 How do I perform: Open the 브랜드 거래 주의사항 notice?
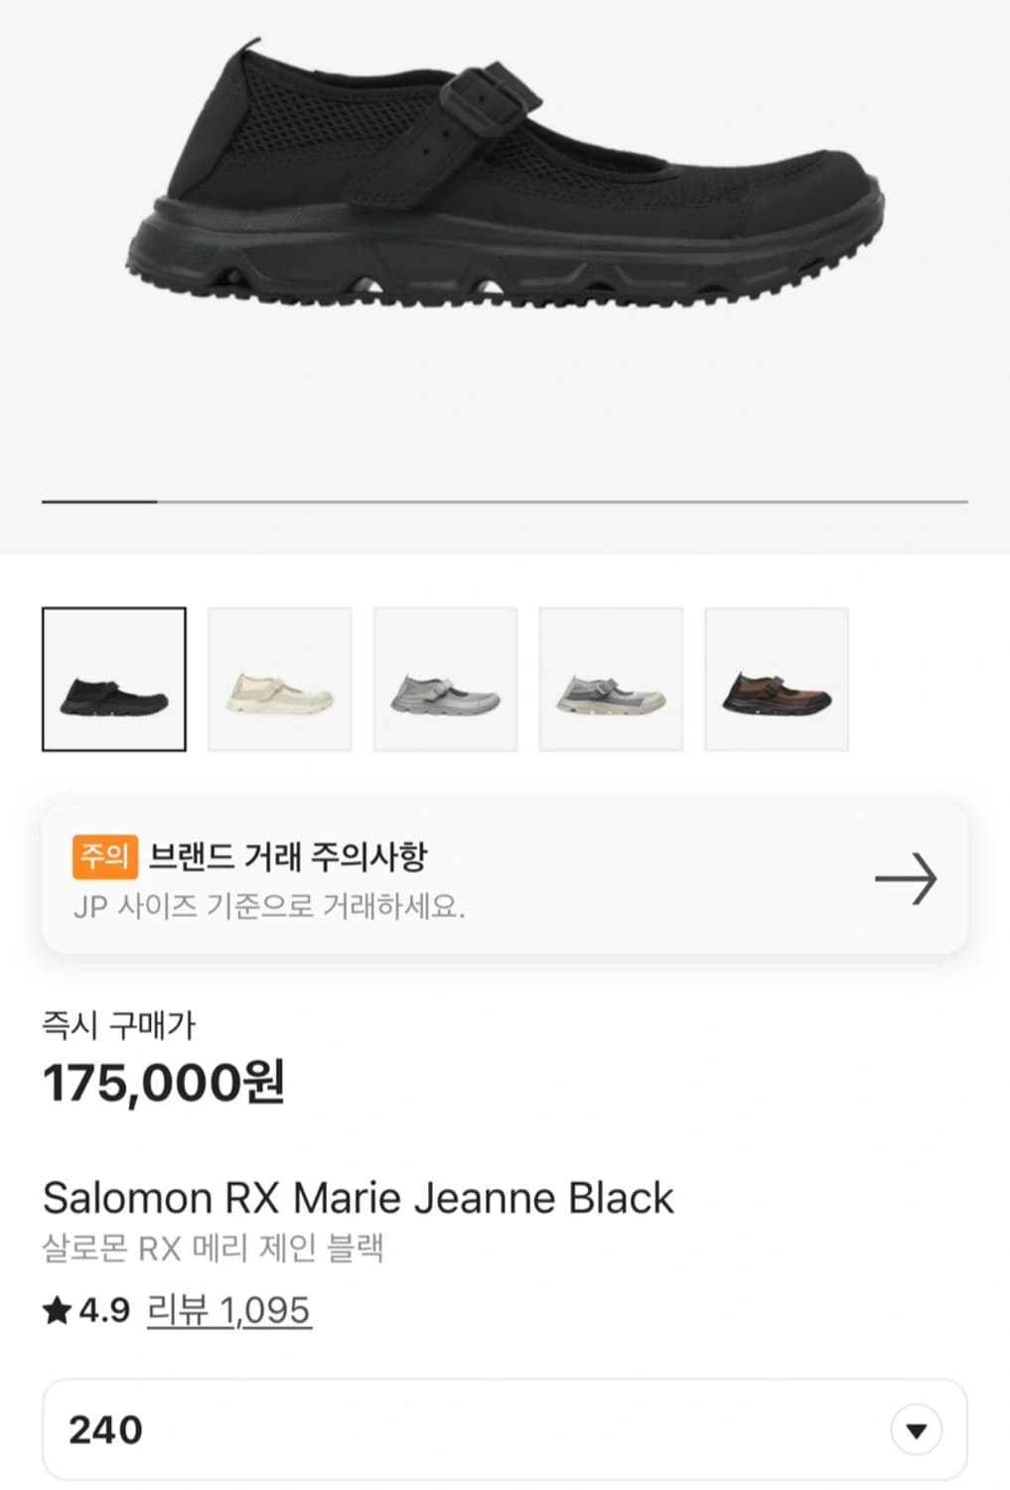tap(288, 856)
